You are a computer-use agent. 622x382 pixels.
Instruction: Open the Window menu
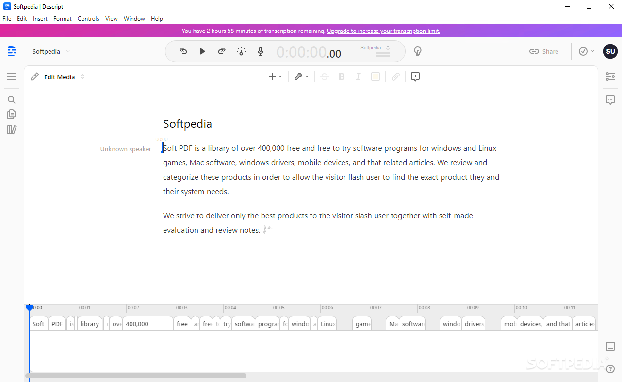click(134, 19)
